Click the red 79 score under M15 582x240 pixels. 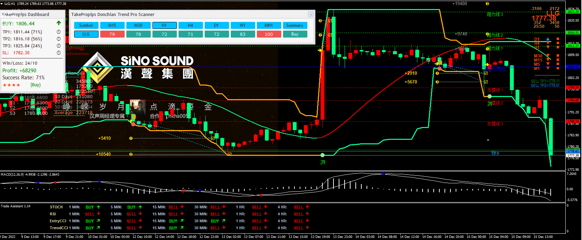[112, 34]
